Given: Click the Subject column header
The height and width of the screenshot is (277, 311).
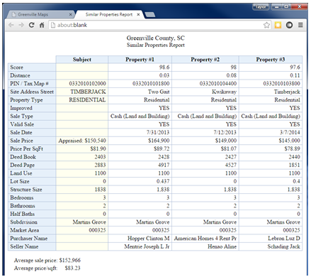Looking at the screenshot, I should 82,60.
